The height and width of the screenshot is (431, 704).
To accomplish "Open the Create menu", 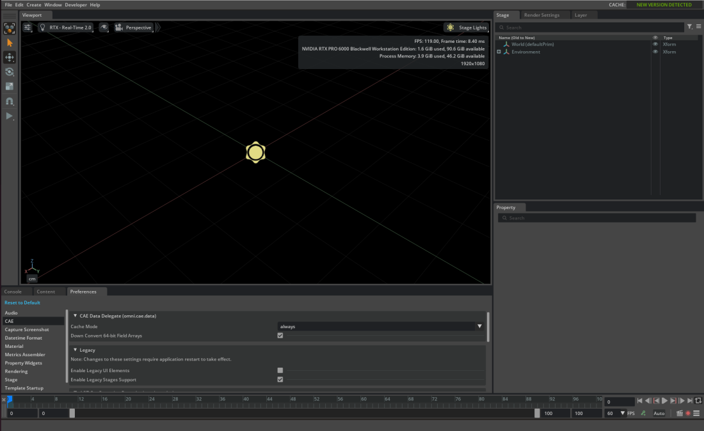I will pos(33,4).
